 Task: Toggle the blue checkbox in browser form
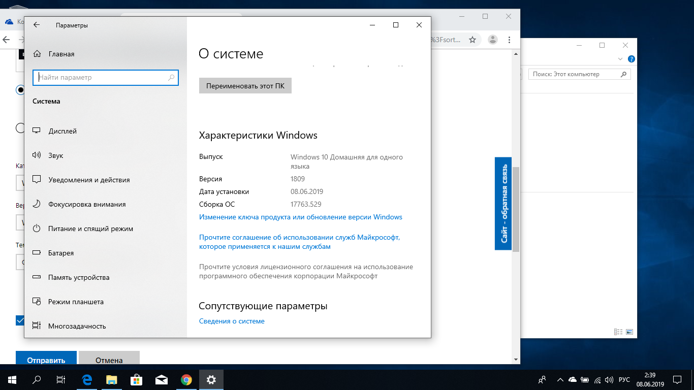tap(20, 320)
